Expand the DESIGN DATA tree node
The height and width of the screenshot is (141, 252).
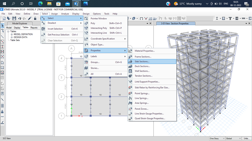pyautogui.click(x=12, y=37)
